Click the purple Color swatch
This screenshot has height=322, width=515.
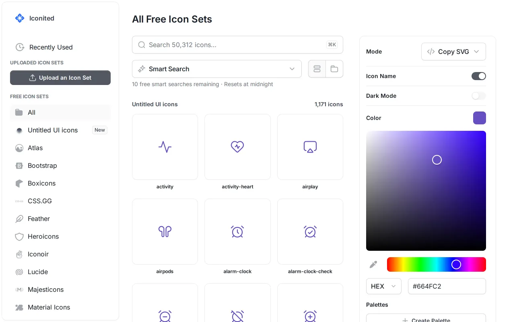pyautogui.click(x=480, y=118)
